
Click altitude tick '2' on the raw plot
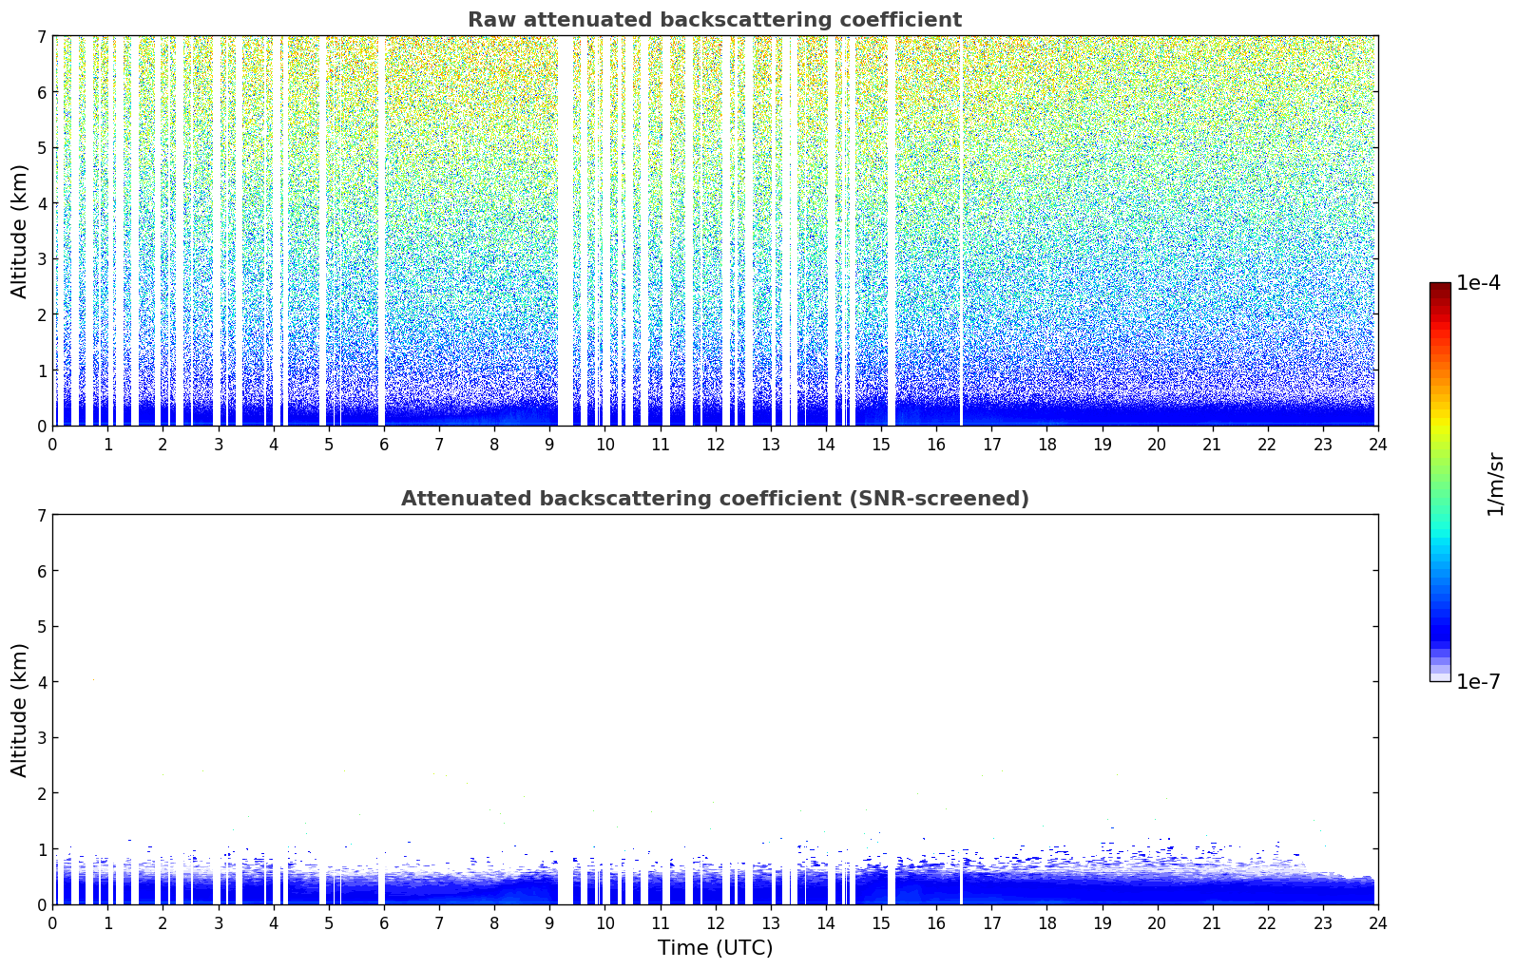42,314
